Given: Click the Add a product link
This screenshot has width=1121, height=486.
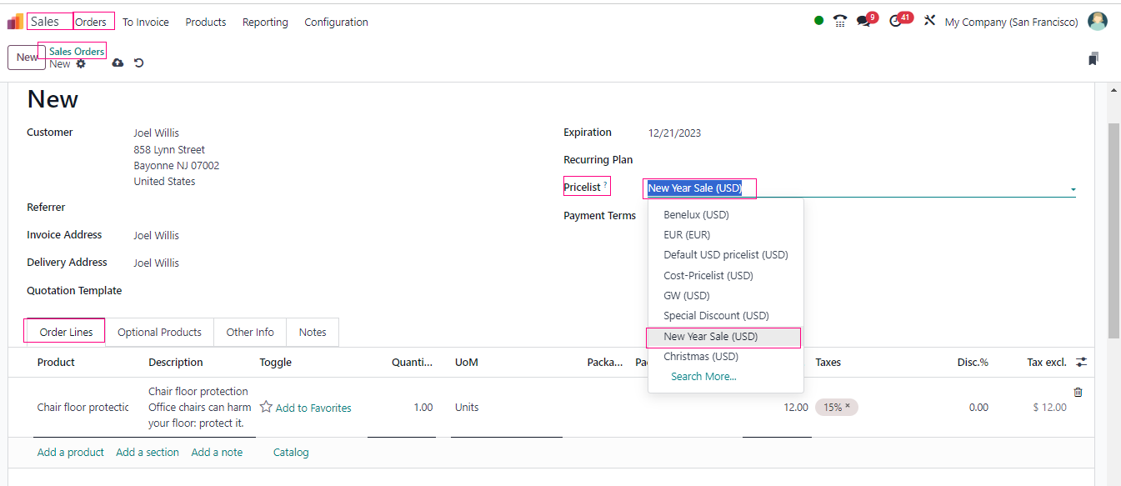Looking at the screenshot, I should pos(71,453).
